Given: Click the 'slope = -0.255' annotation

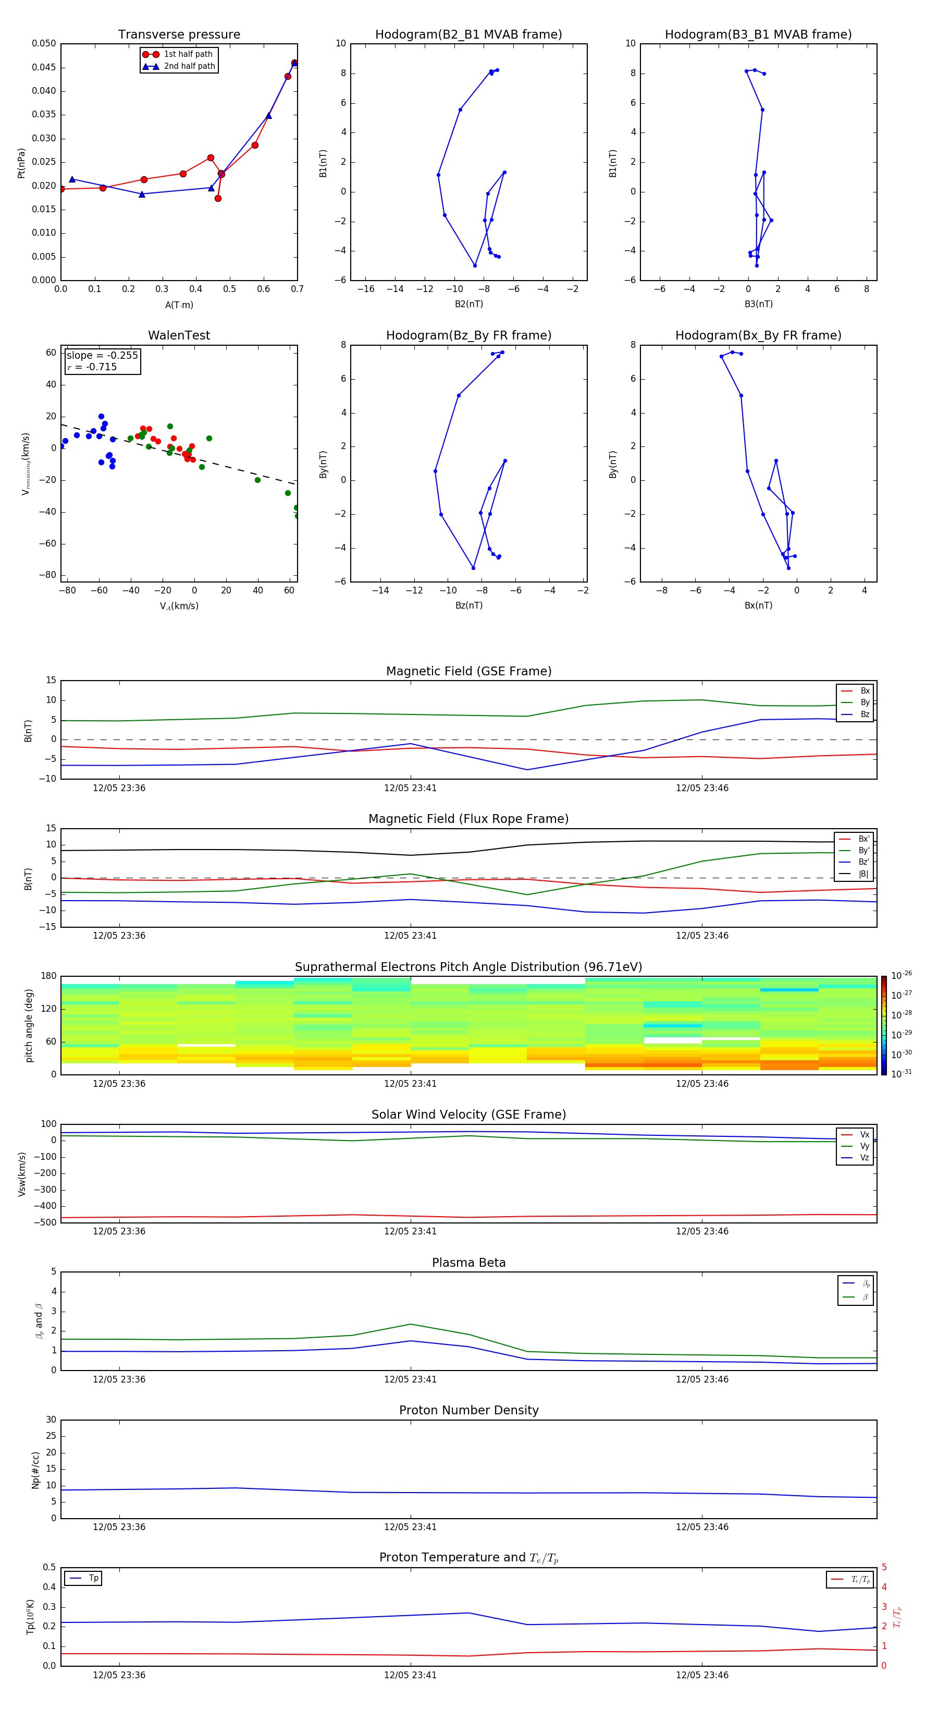Looking at the screenshot, I should (102, 356).
